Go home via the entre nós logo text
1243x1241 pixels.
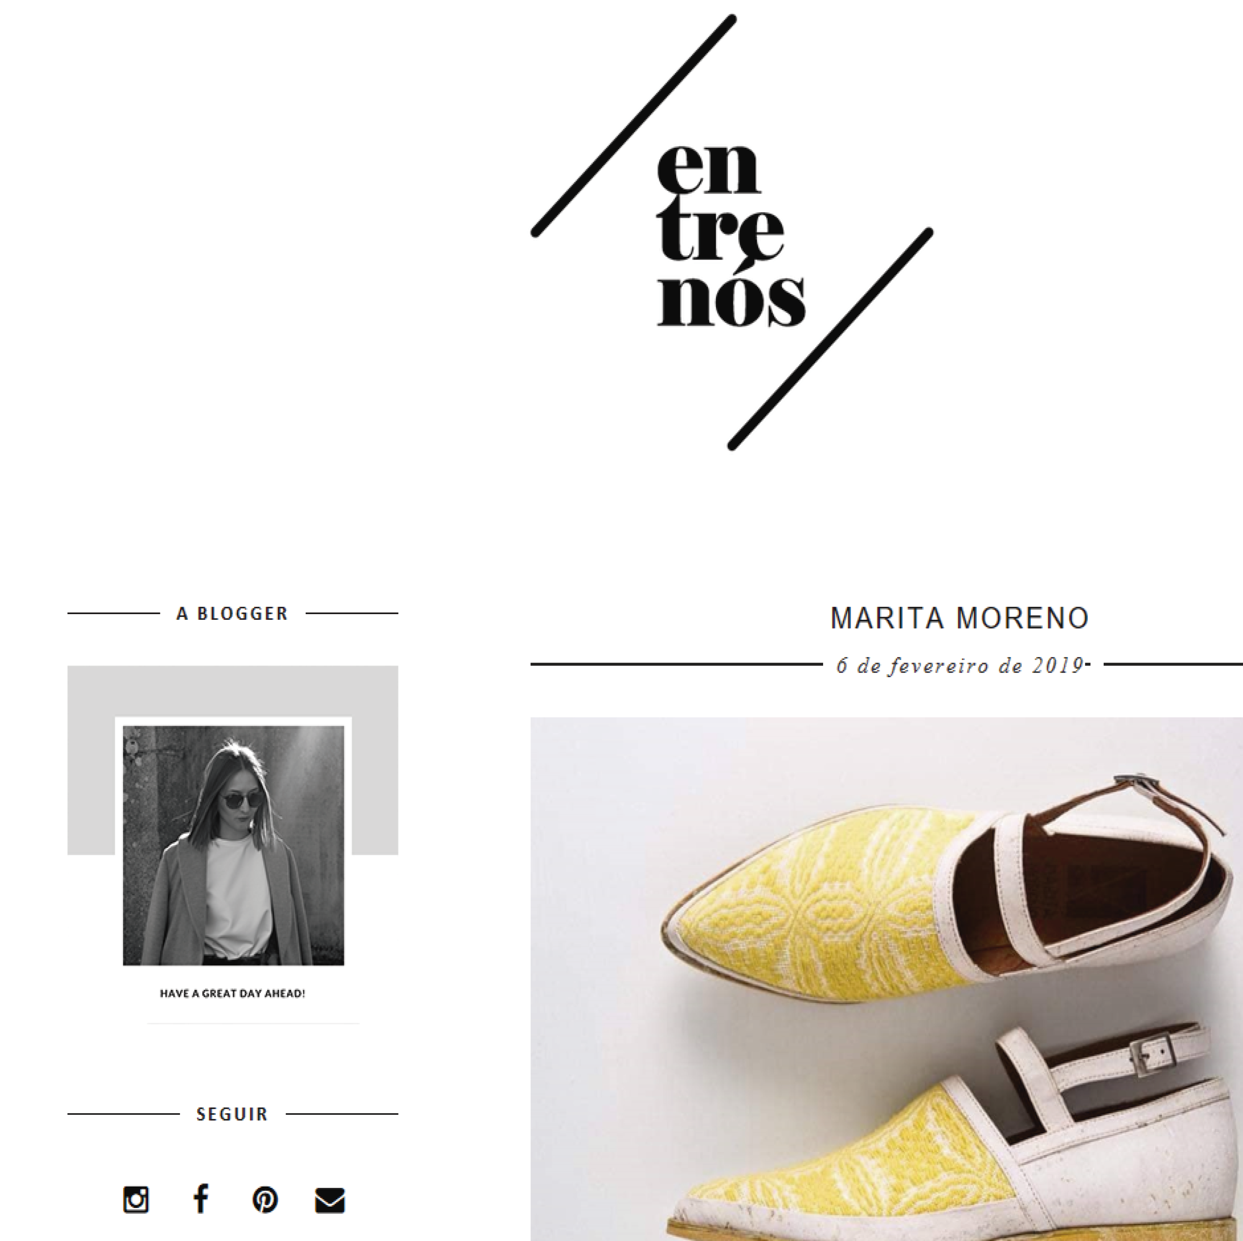pyautogui.click(x=731, y=235)
